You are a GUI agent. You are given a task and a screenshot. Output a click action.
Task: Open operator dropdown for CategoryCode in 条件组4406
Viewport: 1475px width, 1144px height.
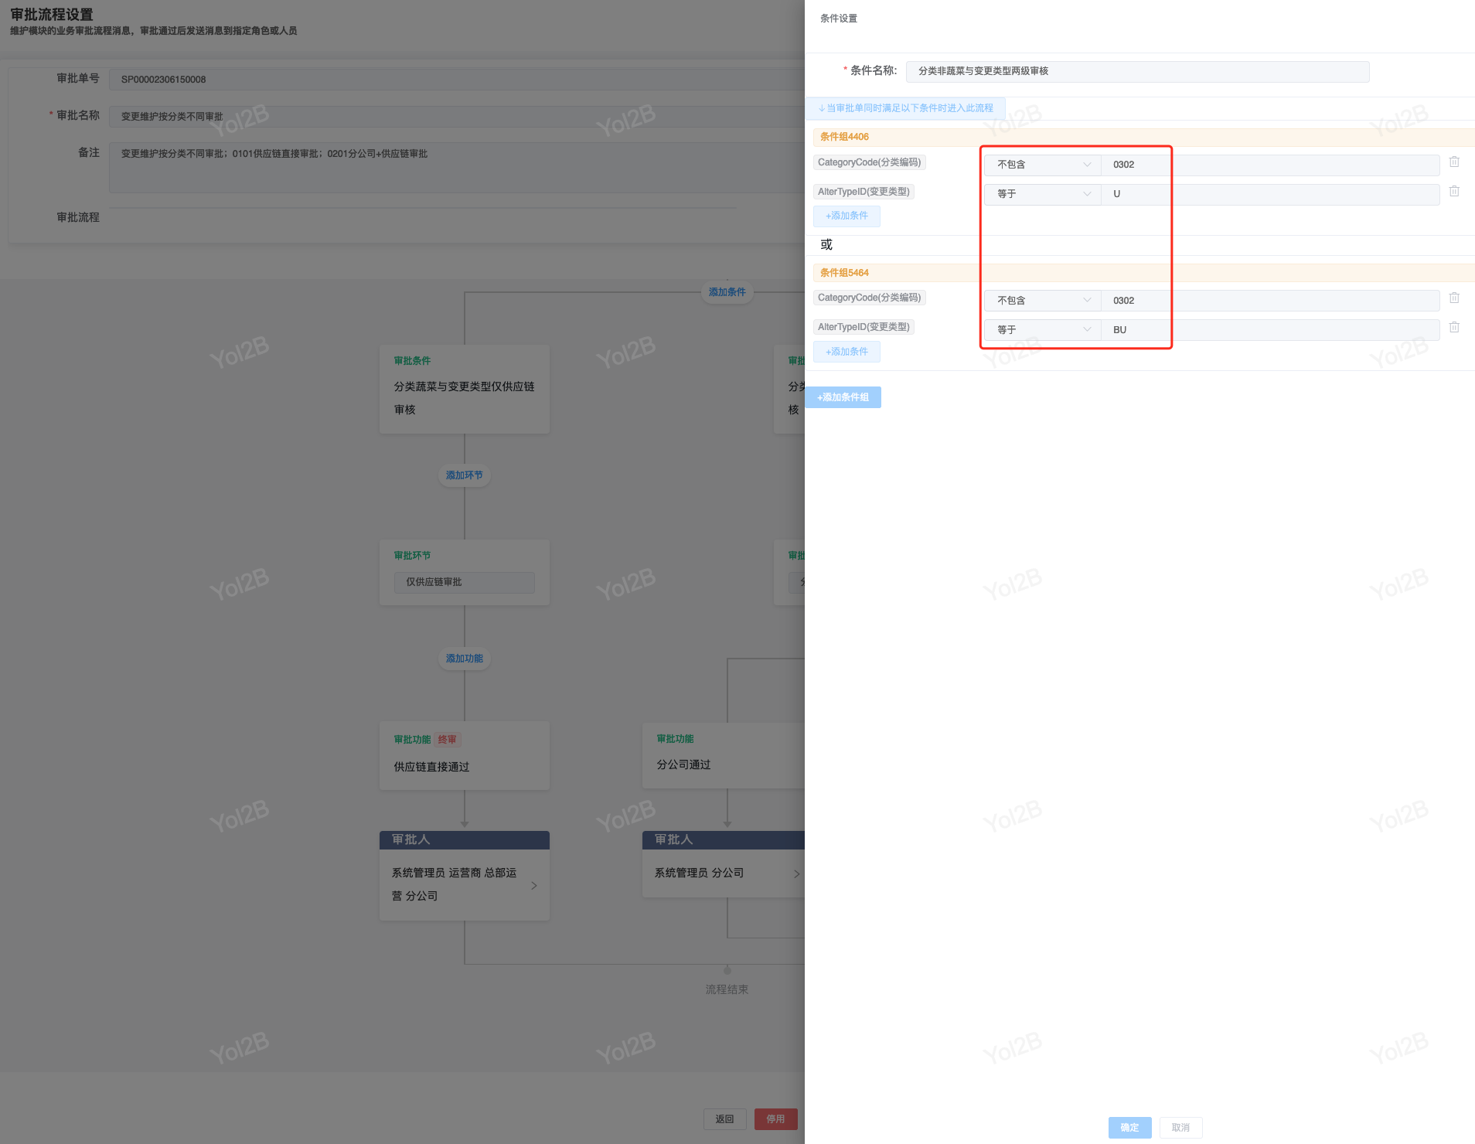click(1043, 165)
